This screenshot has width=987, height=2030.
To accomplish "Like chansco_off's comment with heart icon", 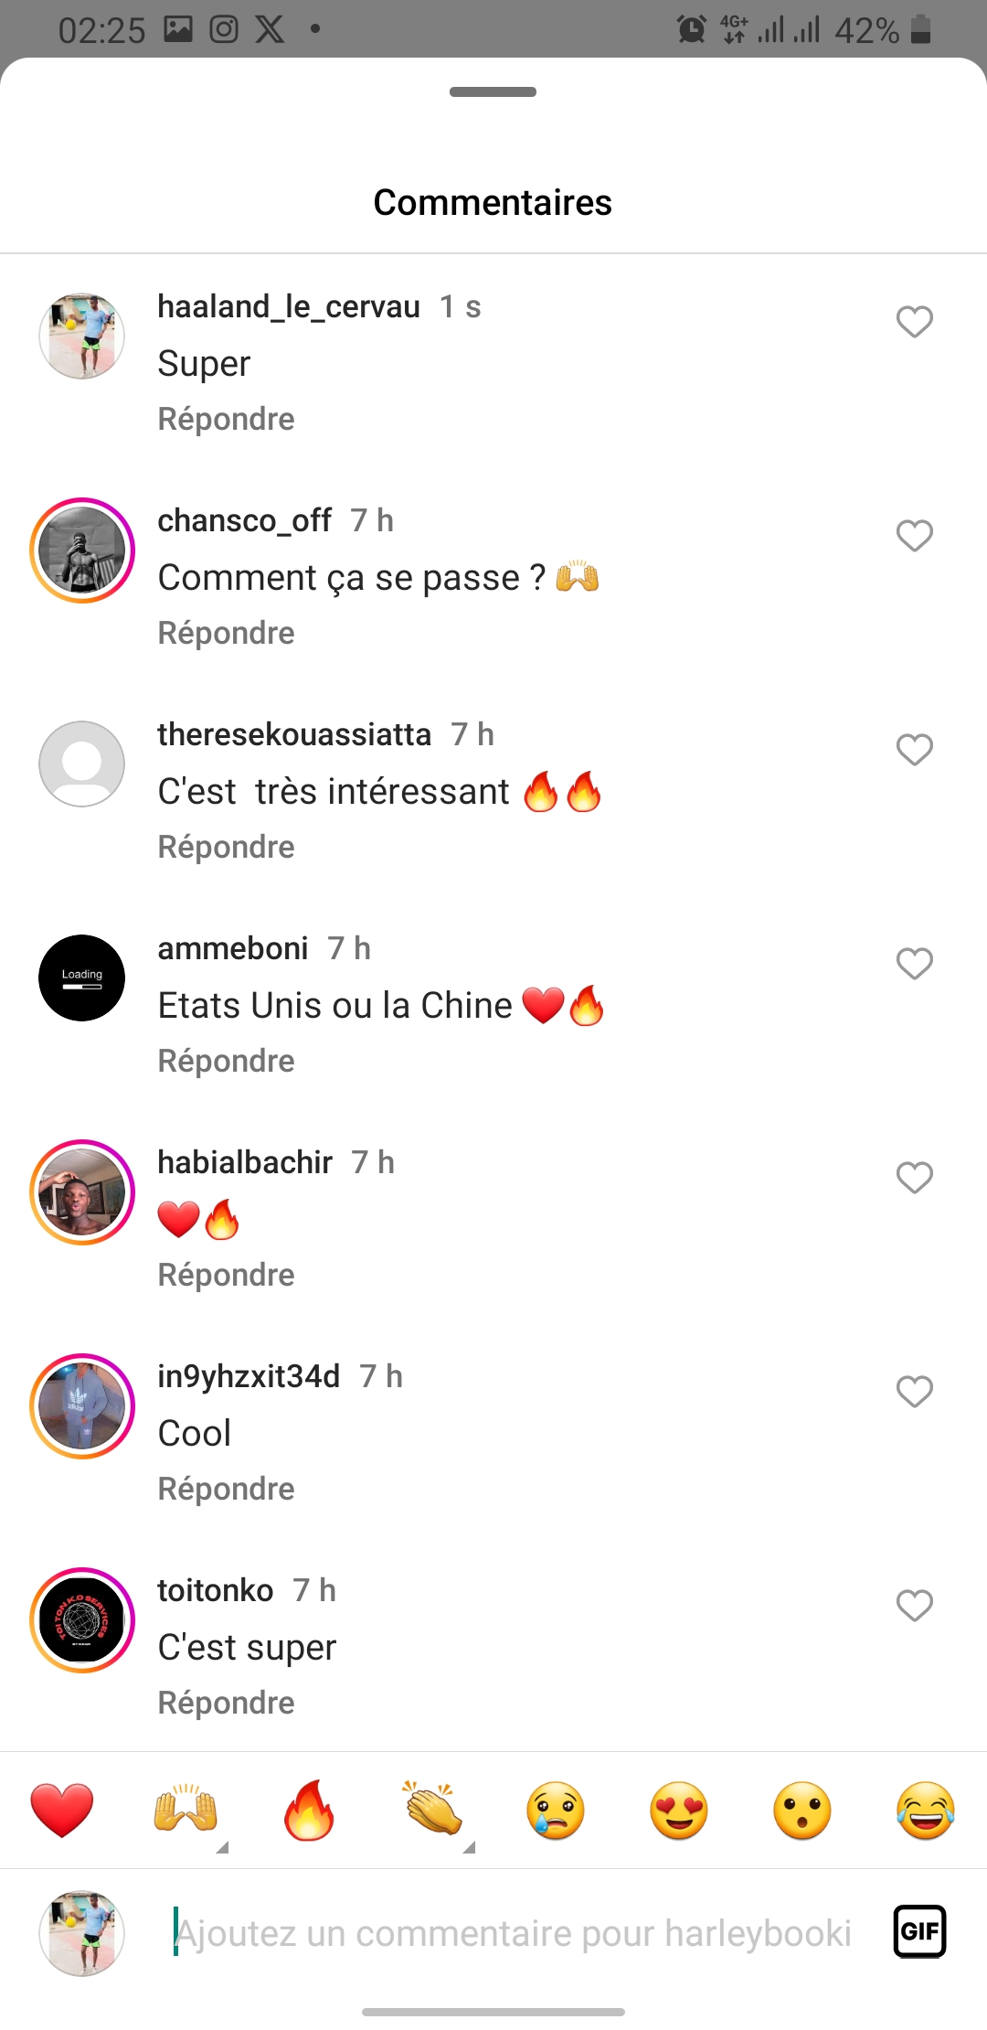I will click(914, 536).
